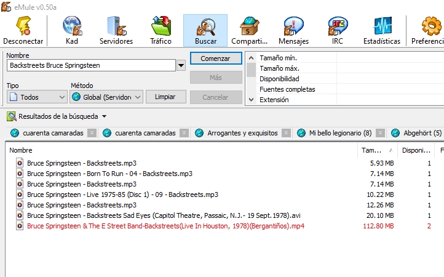
Task: Click the Disponibilidad value field
Action: coord(390,79)
